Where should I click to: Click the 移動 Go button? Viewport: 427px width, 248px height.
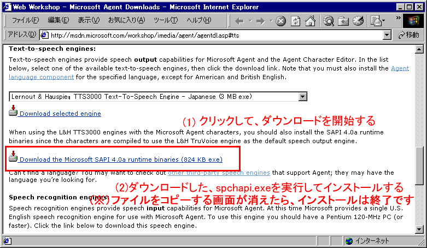pos(408,35)
